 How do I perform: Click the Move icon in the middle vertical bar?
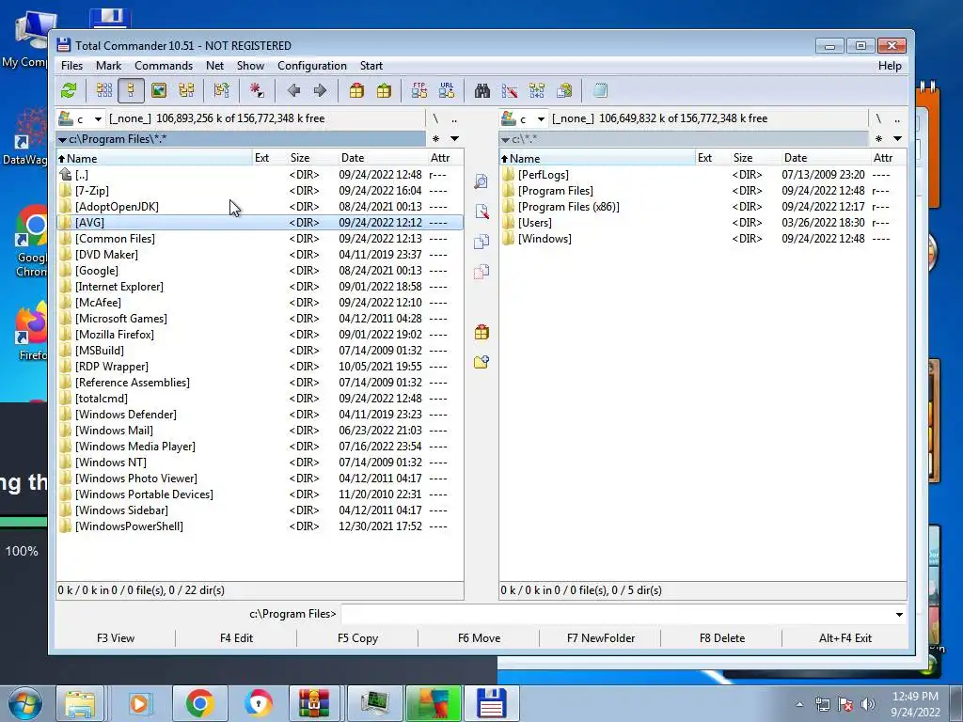point(481,272)
